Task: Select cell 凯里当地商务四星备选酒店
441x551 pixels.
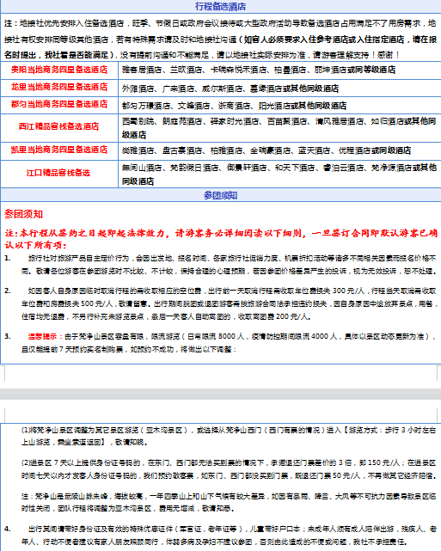Action: pos(59,150)
